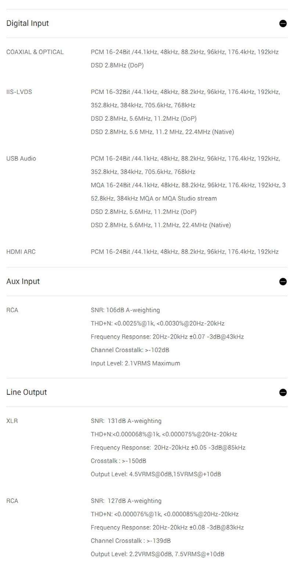Click 'Output Level: 2.2VRMS@0dB, 7.5VRMS@+10dB' text

click(157, 554)
